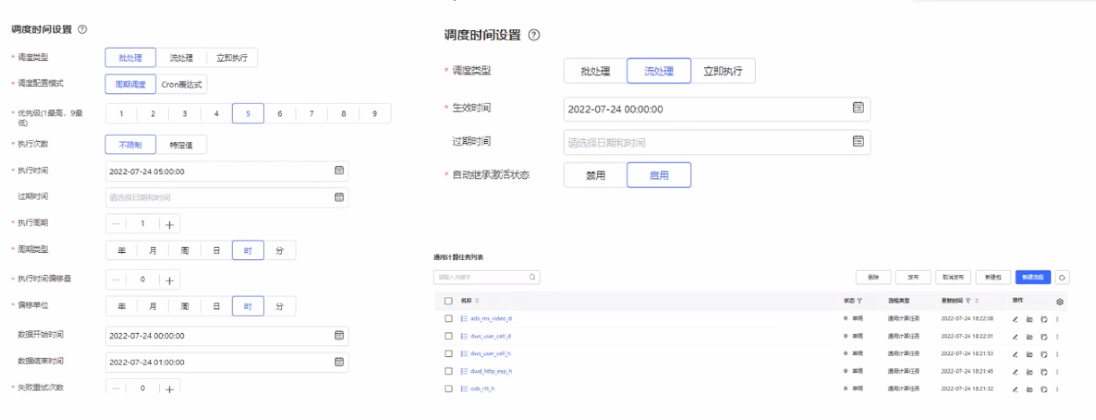Image resolution: width=1096 pixels, height=420 pixels.
Task: Increase 失败重试次数 with plus button
Action: [x=169, y=389]
